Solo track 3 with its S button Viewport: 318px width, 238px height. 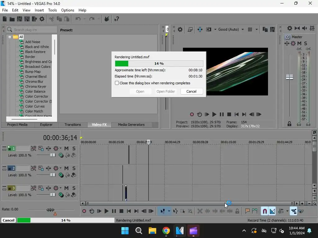tap(74, 188)
